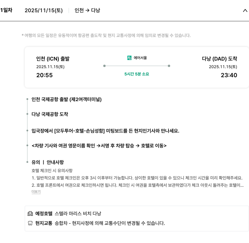Click the hotel building icon beside 예정호텔
The image size is (249, 243).
pos(30,214)
